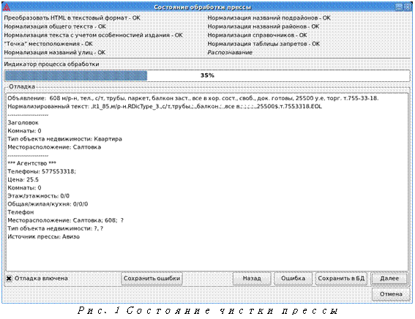
Task: Close the dialog with title bar X
Action: (x=408, y=7)
